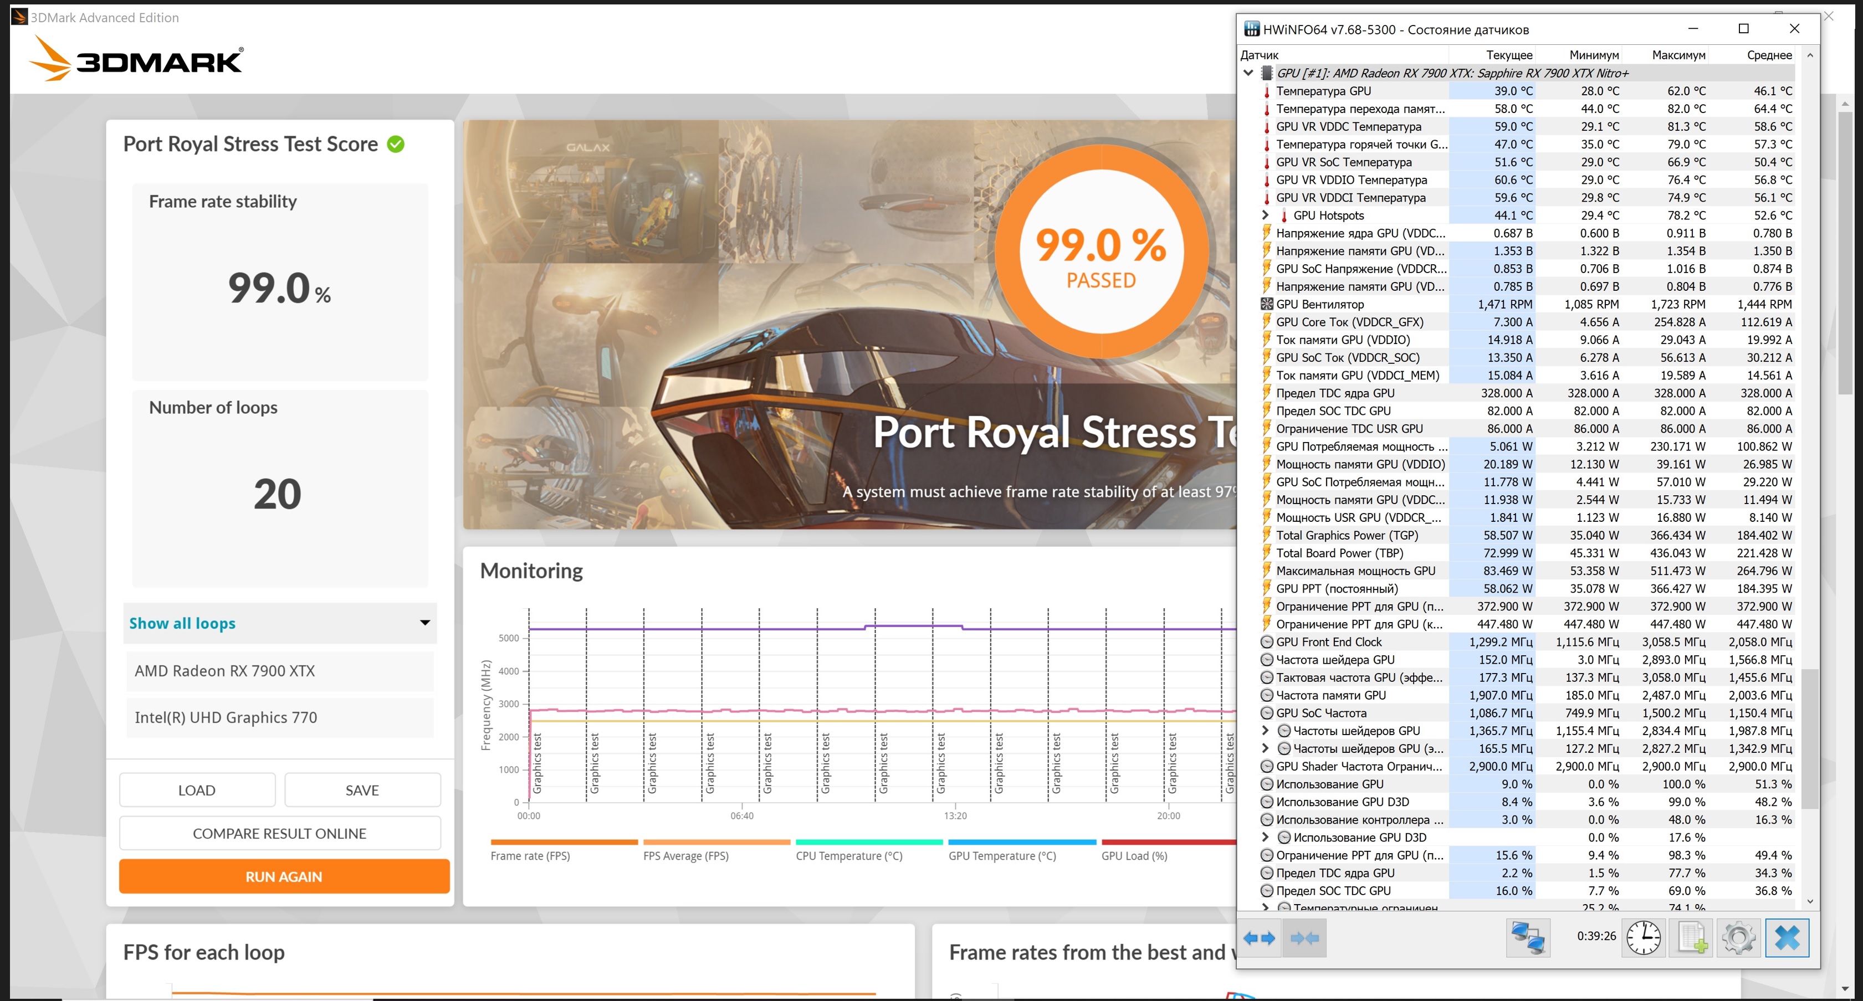Screen dimensions: 1863x1001
Task: Toggle Frame rate (FPS) legend in Monitoring
Action: tap(530, 856)
